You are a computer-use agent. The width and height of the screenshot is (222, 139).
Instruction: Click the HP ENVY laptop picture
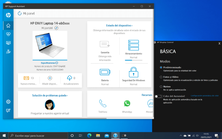[50, 45]
